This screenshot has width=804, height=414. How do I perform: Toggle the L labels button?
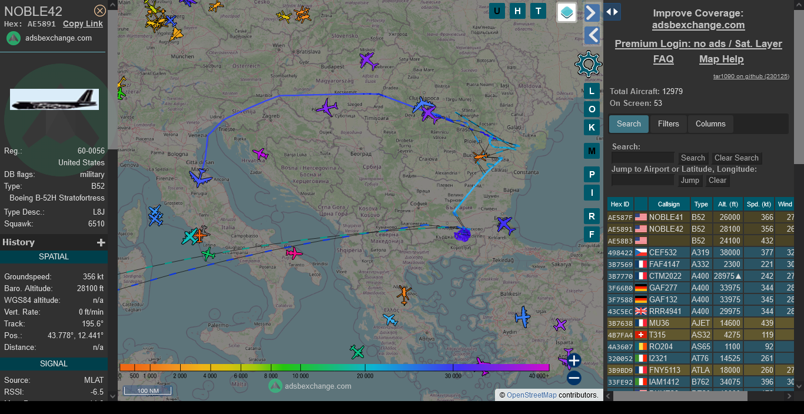coord(592,91)
